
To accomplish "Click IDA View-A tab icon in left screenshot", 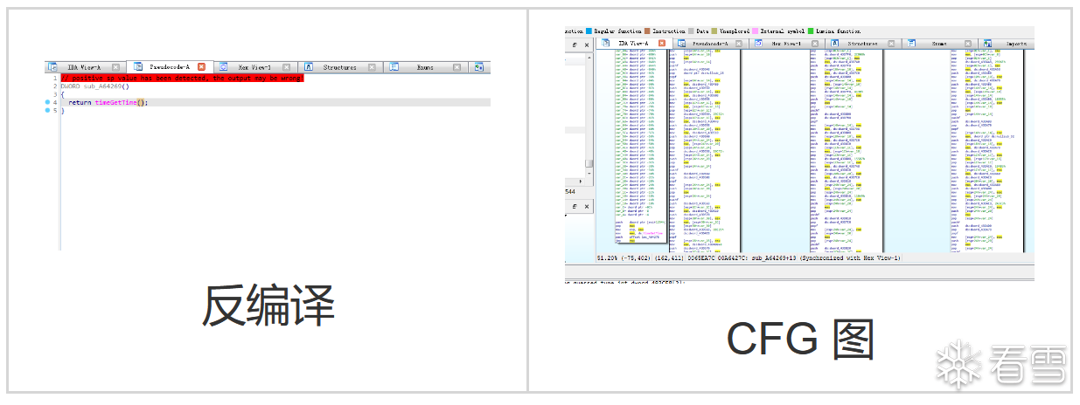I will (x=51, y=67).
